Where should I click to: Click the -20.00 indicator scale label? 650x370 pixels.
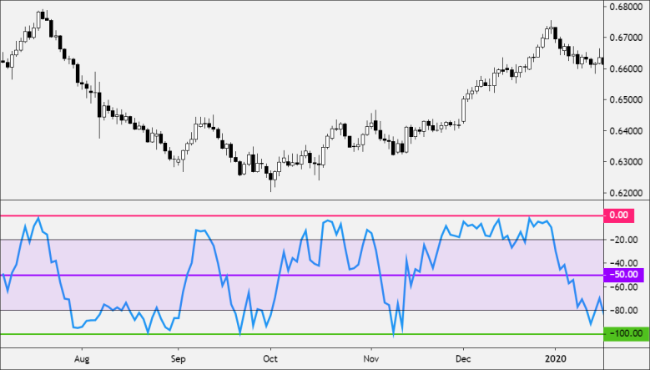pyautogui.click(x=625, y=240)
